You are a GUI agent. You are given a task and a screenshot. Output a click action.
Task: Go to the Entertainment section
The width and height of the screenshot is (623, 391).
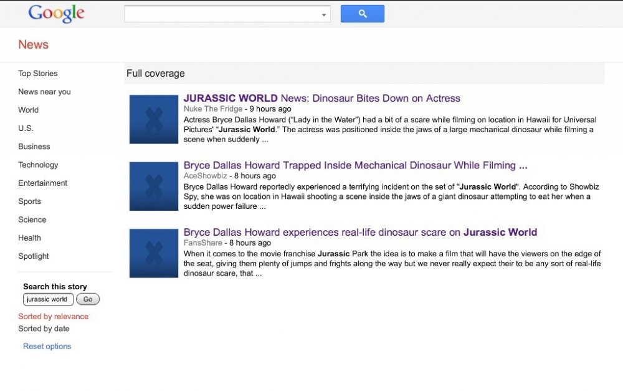(x=42, y=183)
